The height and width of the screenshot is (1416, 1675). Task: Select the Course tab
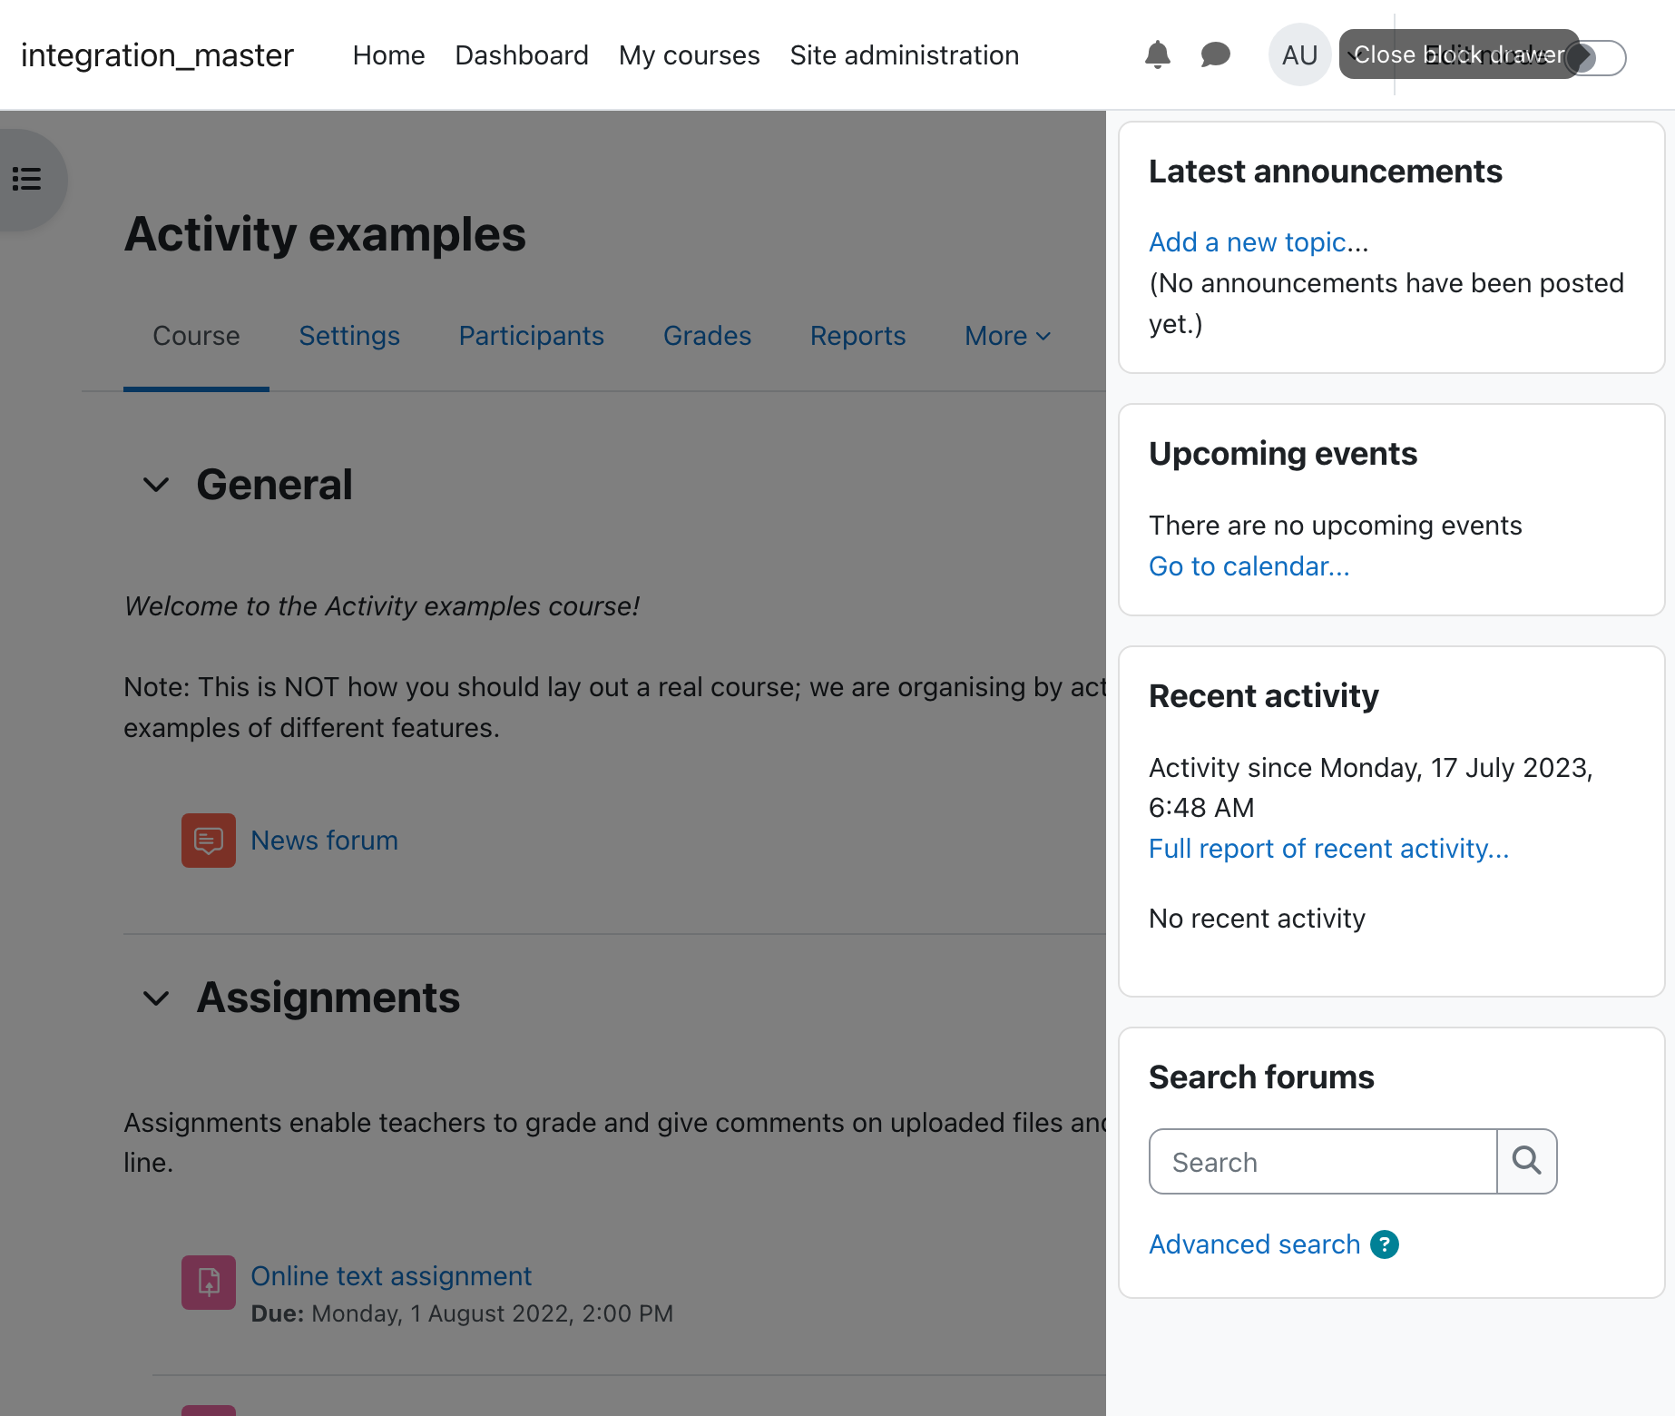click(196, 337)
